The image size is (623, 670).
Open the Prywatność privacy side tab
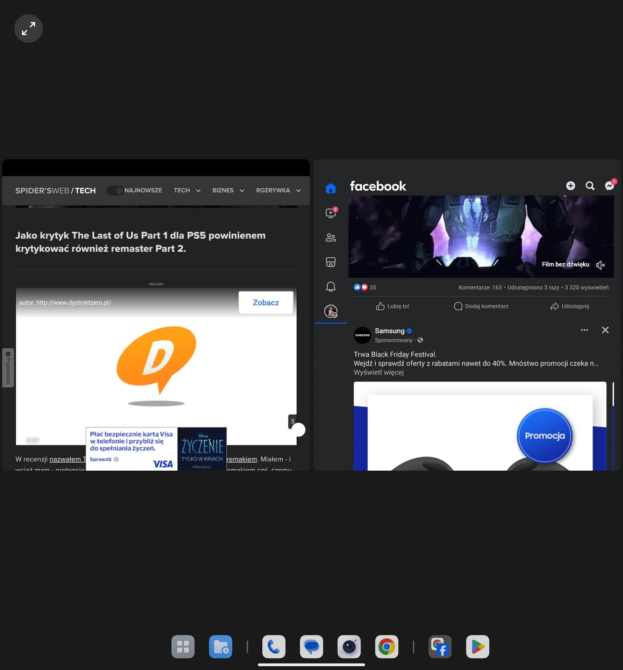coord(8,368)
